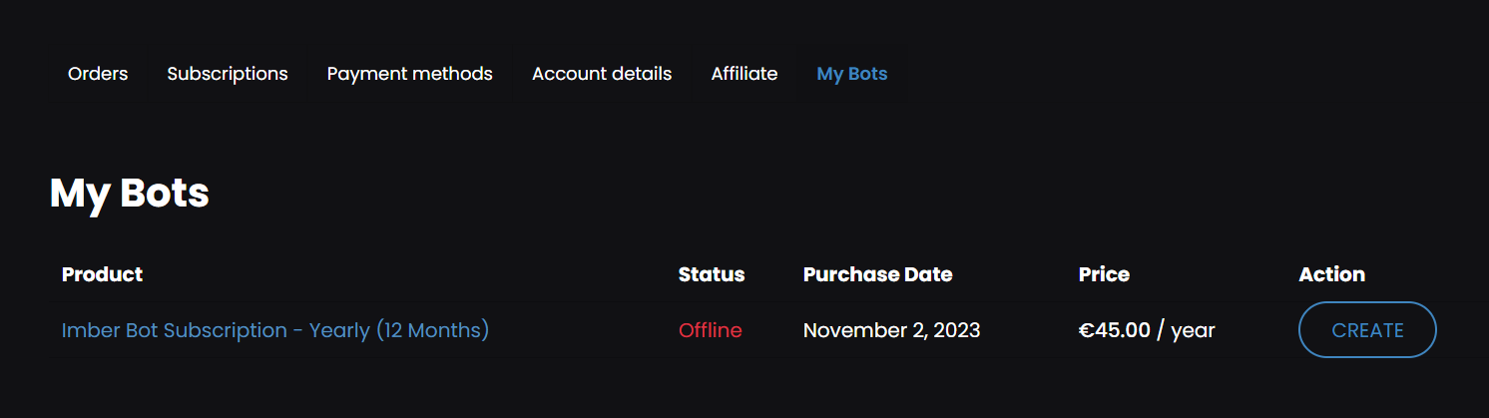
Task: Open the Orders tab
Action: 98,74
